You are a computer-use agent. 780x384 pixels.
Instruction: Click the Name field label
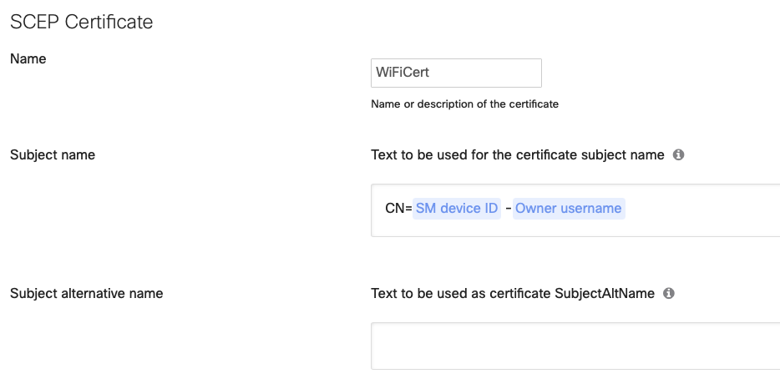point(28,58)
